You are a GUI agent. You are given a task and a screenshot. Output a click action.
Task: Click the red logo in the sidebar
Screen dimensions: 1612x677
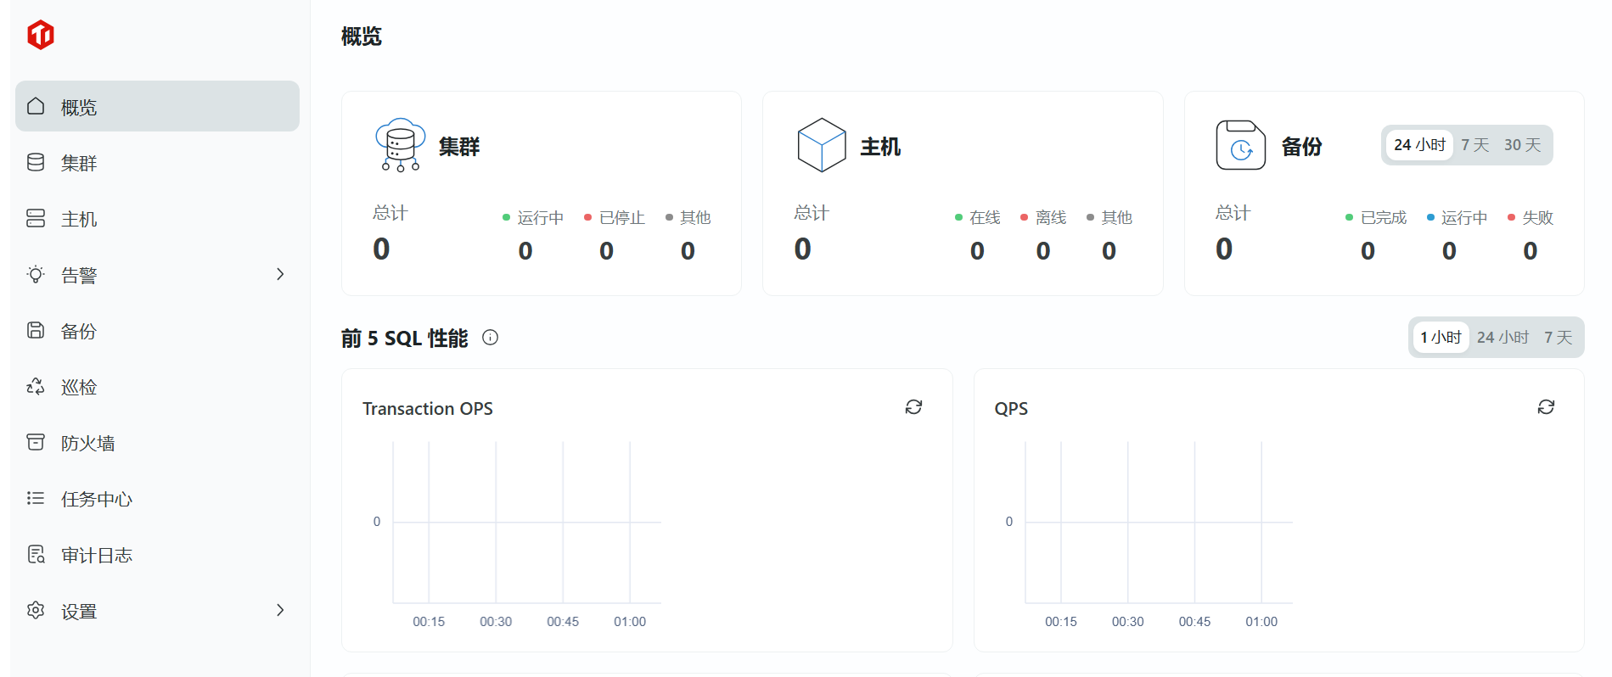click(x=41, y=35)
